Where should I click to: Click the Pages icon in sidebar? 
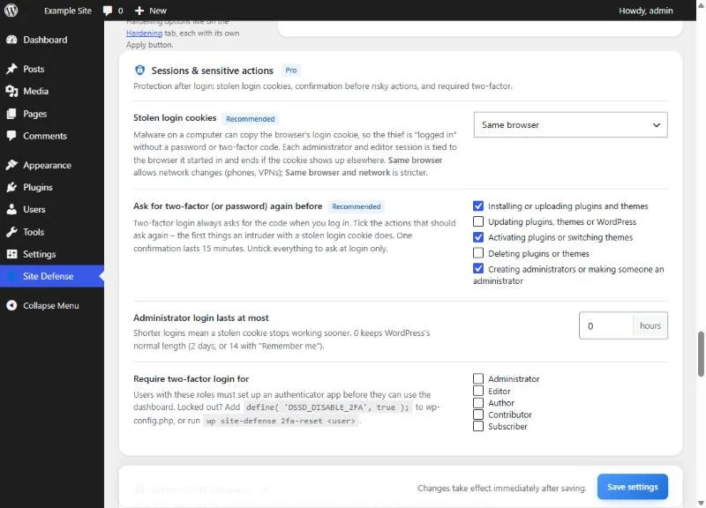click(11, 114)
